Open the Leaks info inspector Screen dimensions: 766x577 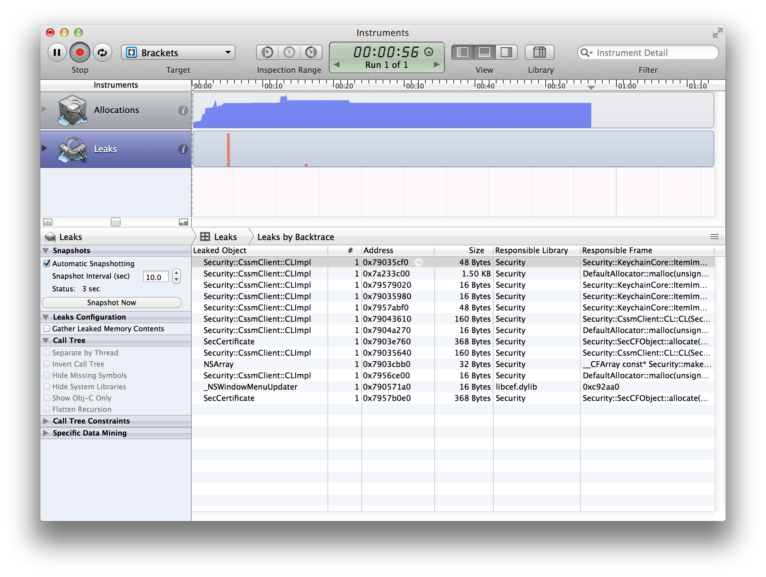click(x=182, y=149)
